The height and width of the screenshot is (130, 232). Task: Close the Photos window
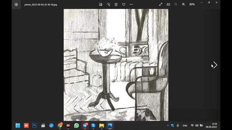(216, 3)
